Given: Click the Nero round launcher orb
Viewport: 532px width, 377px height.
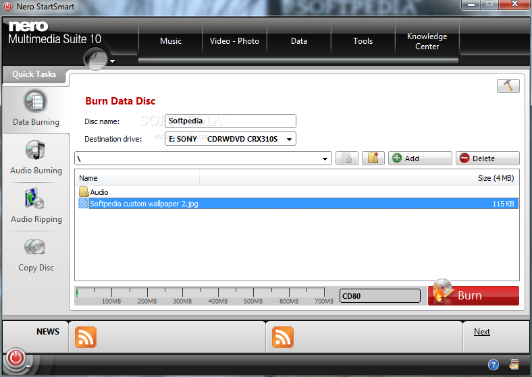Looking at the screenshot, I should (x=96, y=59).
